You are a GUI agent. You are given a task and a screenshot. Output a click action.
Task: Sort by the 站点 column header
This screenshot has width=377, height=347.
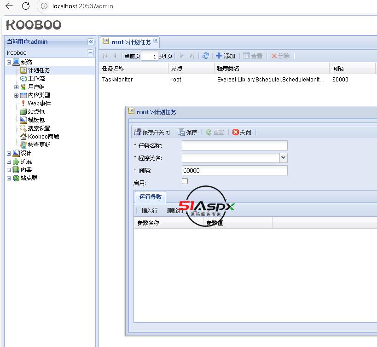191,69
